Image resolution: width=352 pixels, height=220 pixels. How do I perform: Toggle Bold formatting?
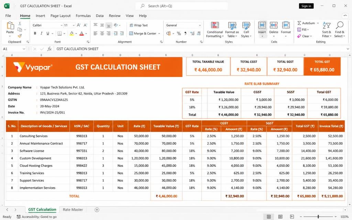click(35, 33)
